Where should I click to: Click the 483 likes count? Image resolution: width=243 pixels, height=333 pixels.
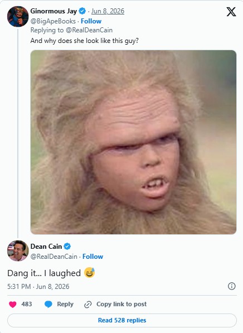click(27, 304)
